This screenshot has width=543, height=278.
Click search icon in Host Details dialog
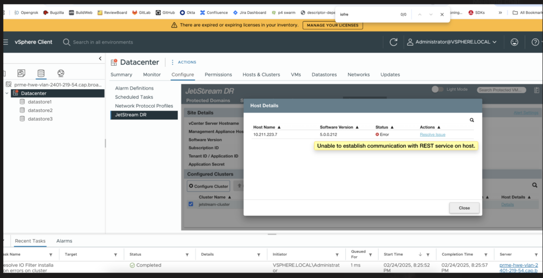(471, 120)
